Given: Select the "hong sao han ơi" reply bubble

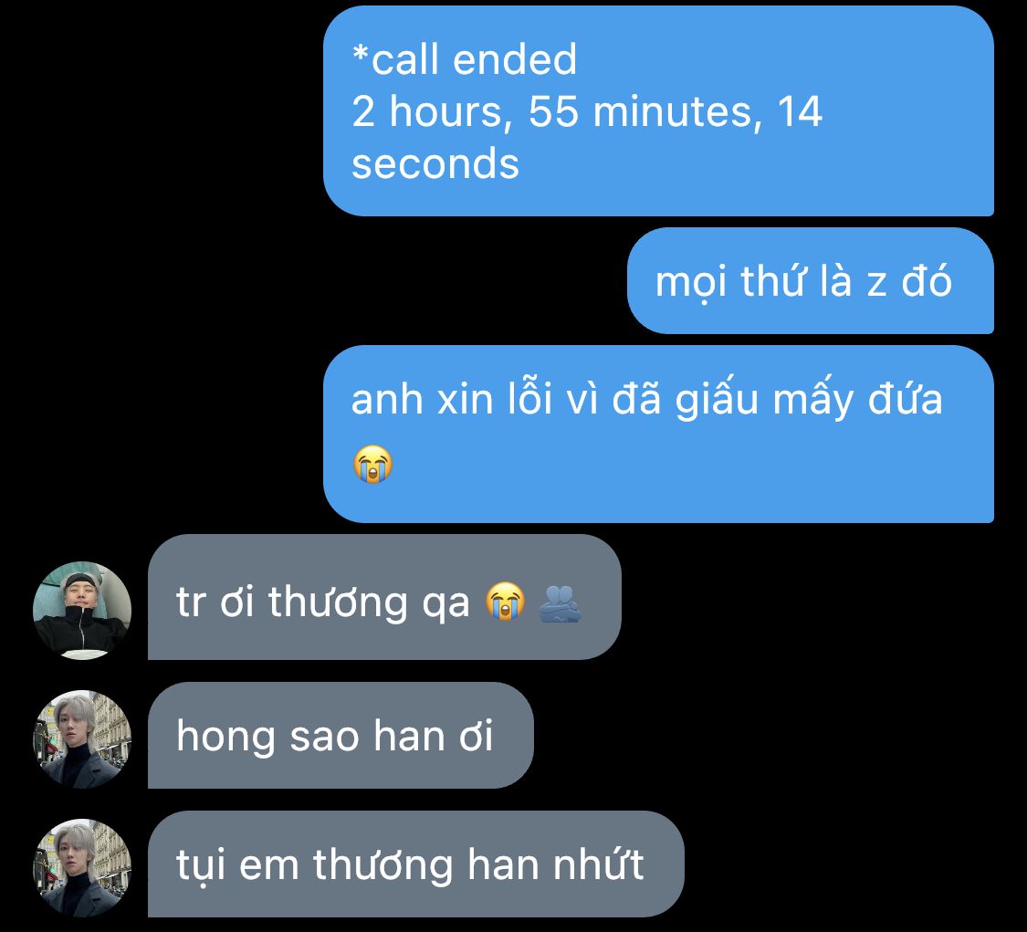Looking at the screenshot, I should [x=341, y=735].
